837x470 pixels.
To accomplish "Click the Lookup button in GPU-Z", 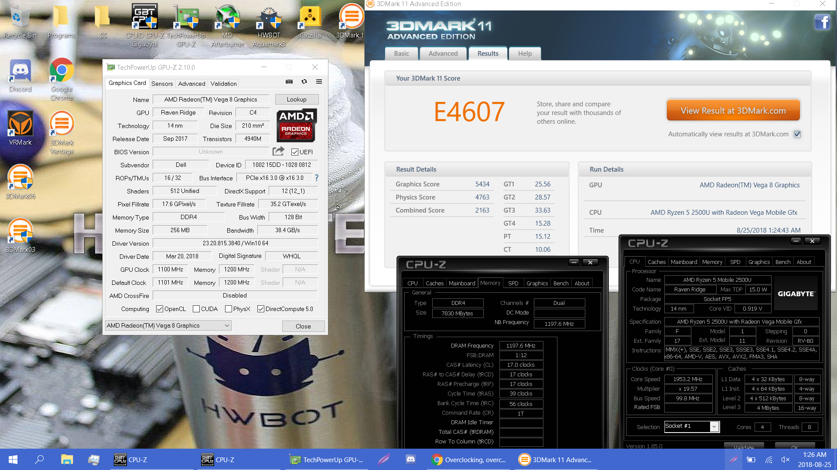I will [297, 99].
